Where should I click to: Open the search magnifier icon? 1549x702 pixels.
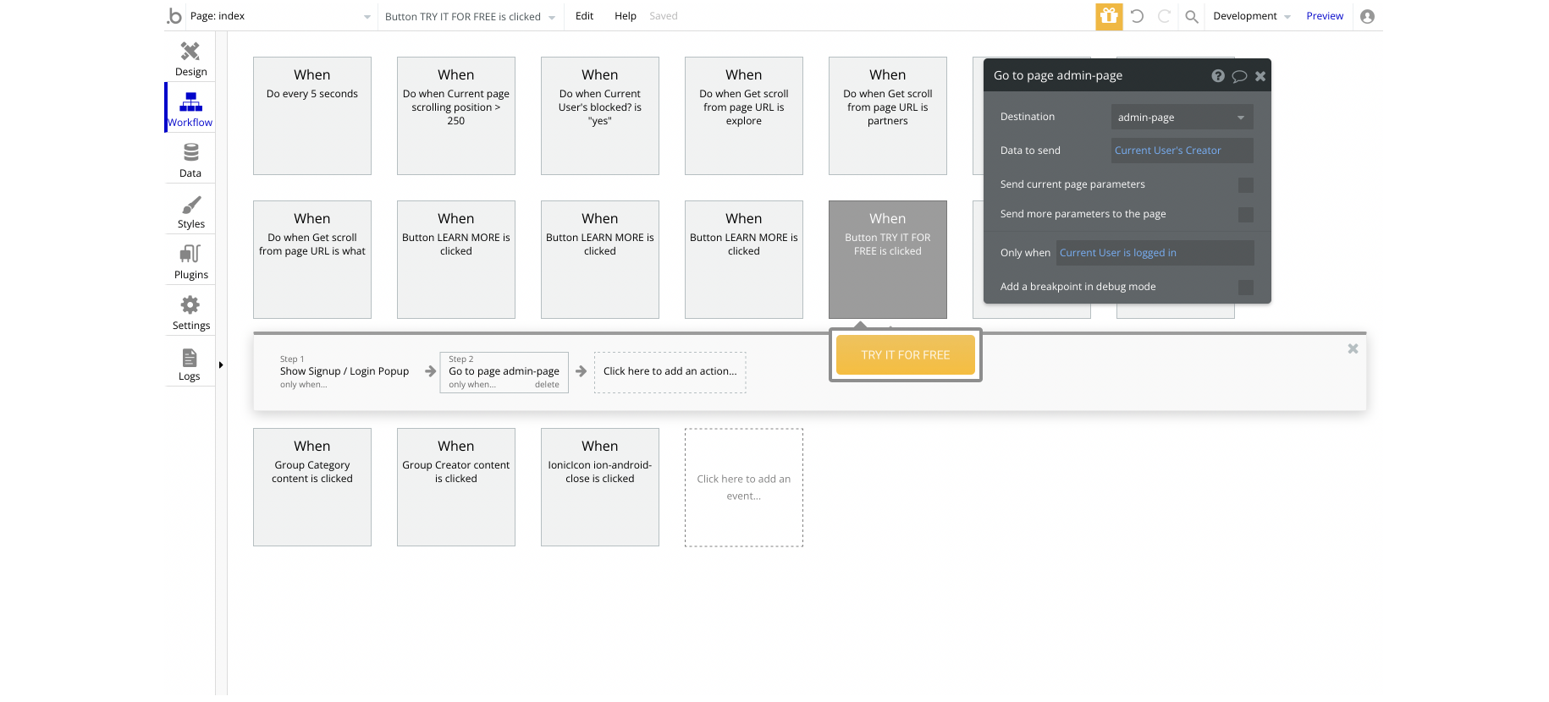point(1191,16)
